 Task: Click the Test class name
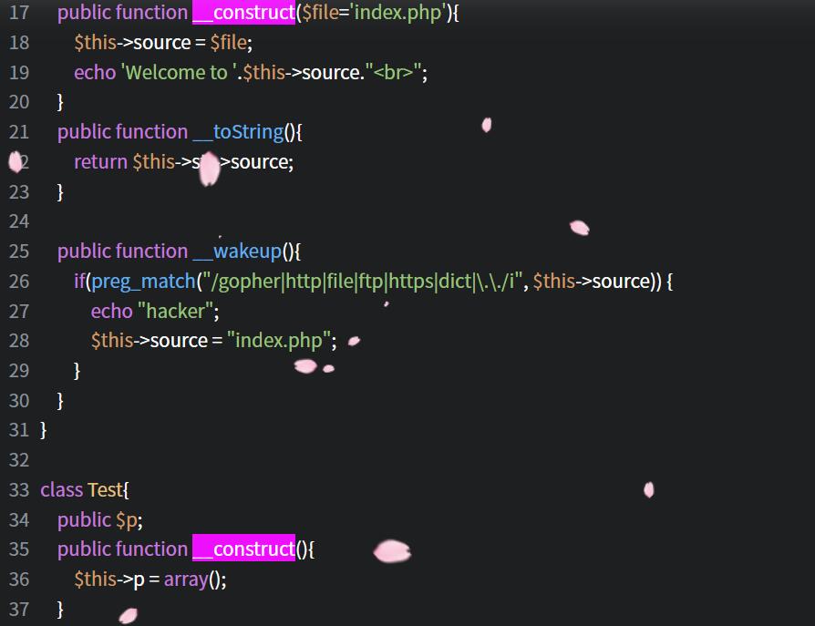pyautogui.click(x=105, y=489)
